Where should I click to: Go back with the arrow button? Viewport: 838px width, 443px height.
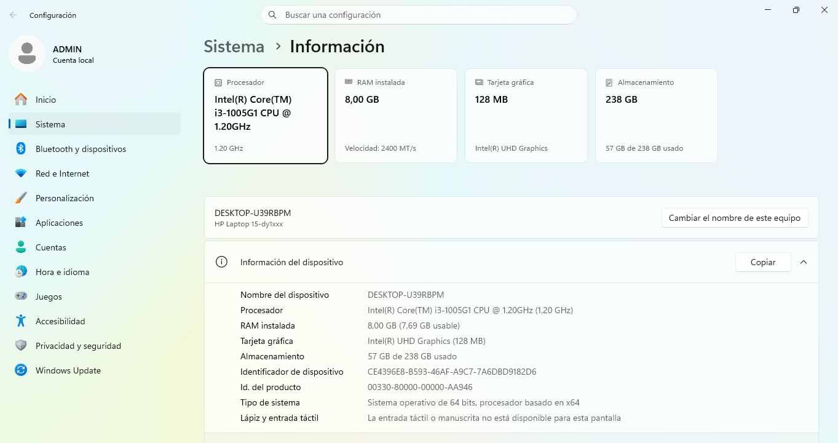point(14,15)
